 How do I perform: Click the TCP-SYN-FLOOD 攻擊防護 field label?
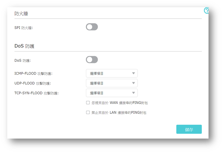(x=36, y=93)
